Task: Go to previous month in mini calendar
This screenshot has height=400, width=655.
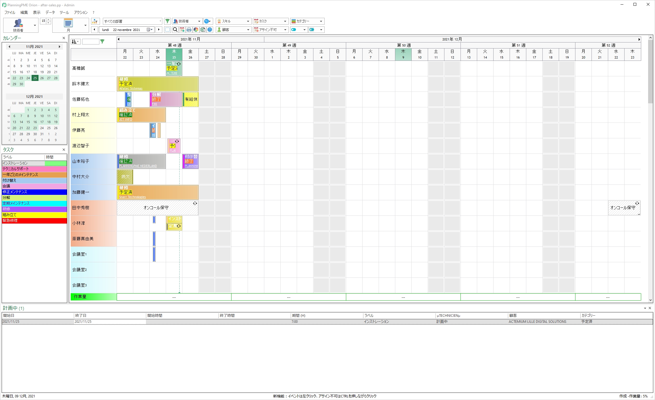Action: click(x=9, y=46)
